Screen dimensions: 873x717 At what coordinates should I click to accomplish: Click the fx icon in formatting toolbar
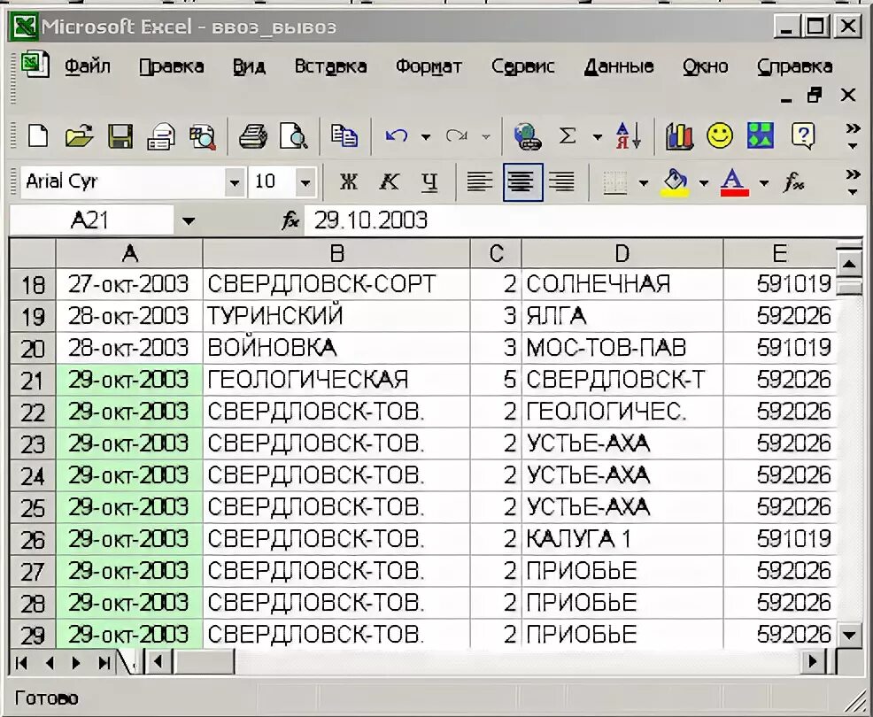coord(793,182)
